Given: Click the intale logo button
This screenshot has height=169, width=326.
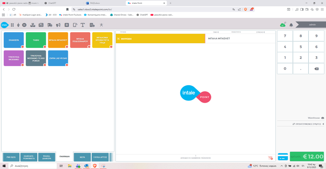Looking at the screenshot, I should pos(5,25).
